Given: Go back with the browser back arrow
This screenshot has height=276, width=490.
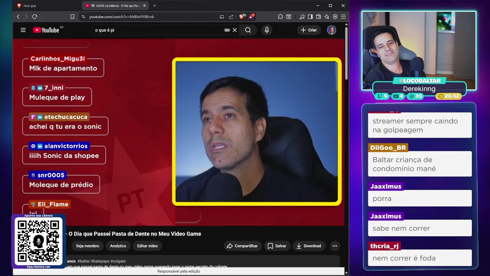Looking at the screenshot, I should (x=18, y=16).
